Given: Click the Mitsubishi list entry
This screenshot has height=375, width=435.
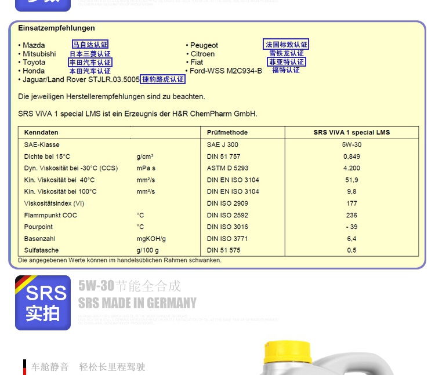Looking at the screenshot, I should coord(37,54).
